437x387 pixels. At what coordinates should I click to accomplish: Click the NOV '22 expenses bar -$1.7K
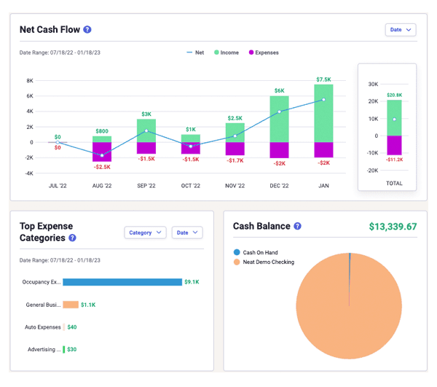235,149
